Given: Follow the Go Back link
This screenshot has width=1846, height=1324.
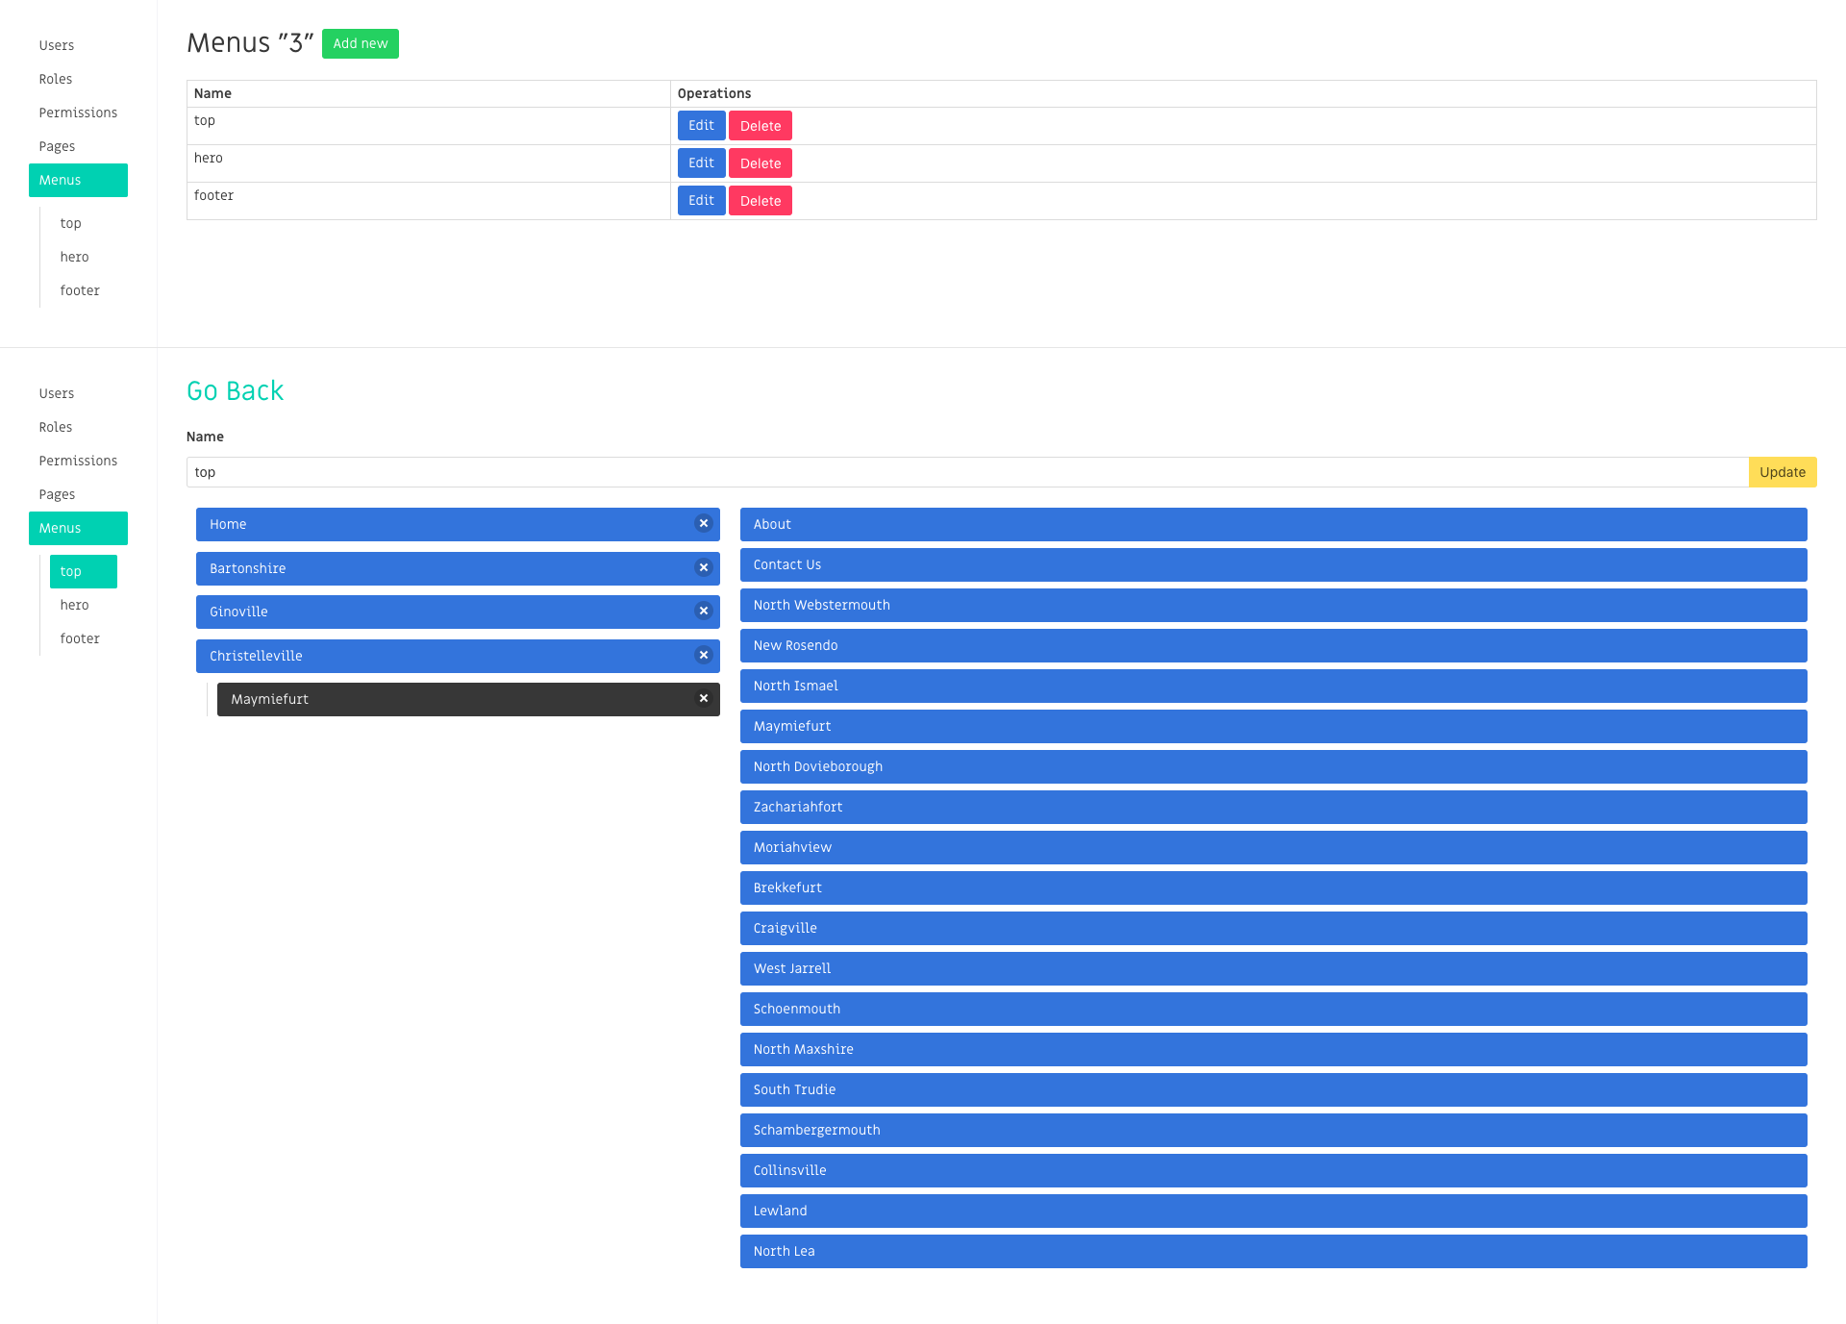Looking at the screenshot, I should coord(235,391).
